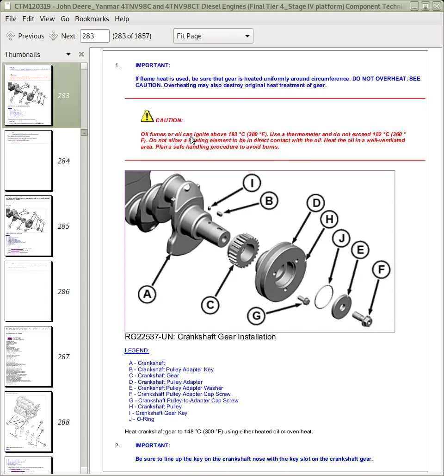Viewport: 444px width, 476px height.
Task: Click figure caption 'RG22537-UN: Crankshaft Gear Installation'
Action: (x=200, y=337)
